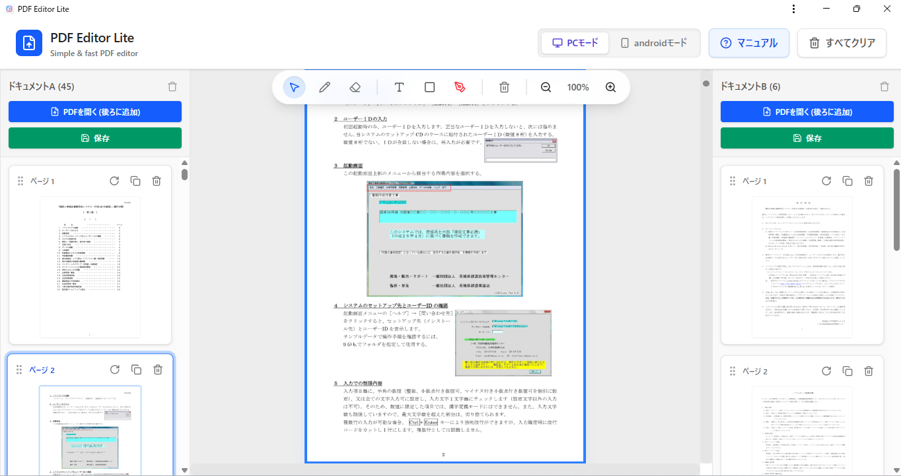The width and height of the screenshot is (901, 476).
Task: Click the 100% zoom level text
Action: tap(578, 87)
